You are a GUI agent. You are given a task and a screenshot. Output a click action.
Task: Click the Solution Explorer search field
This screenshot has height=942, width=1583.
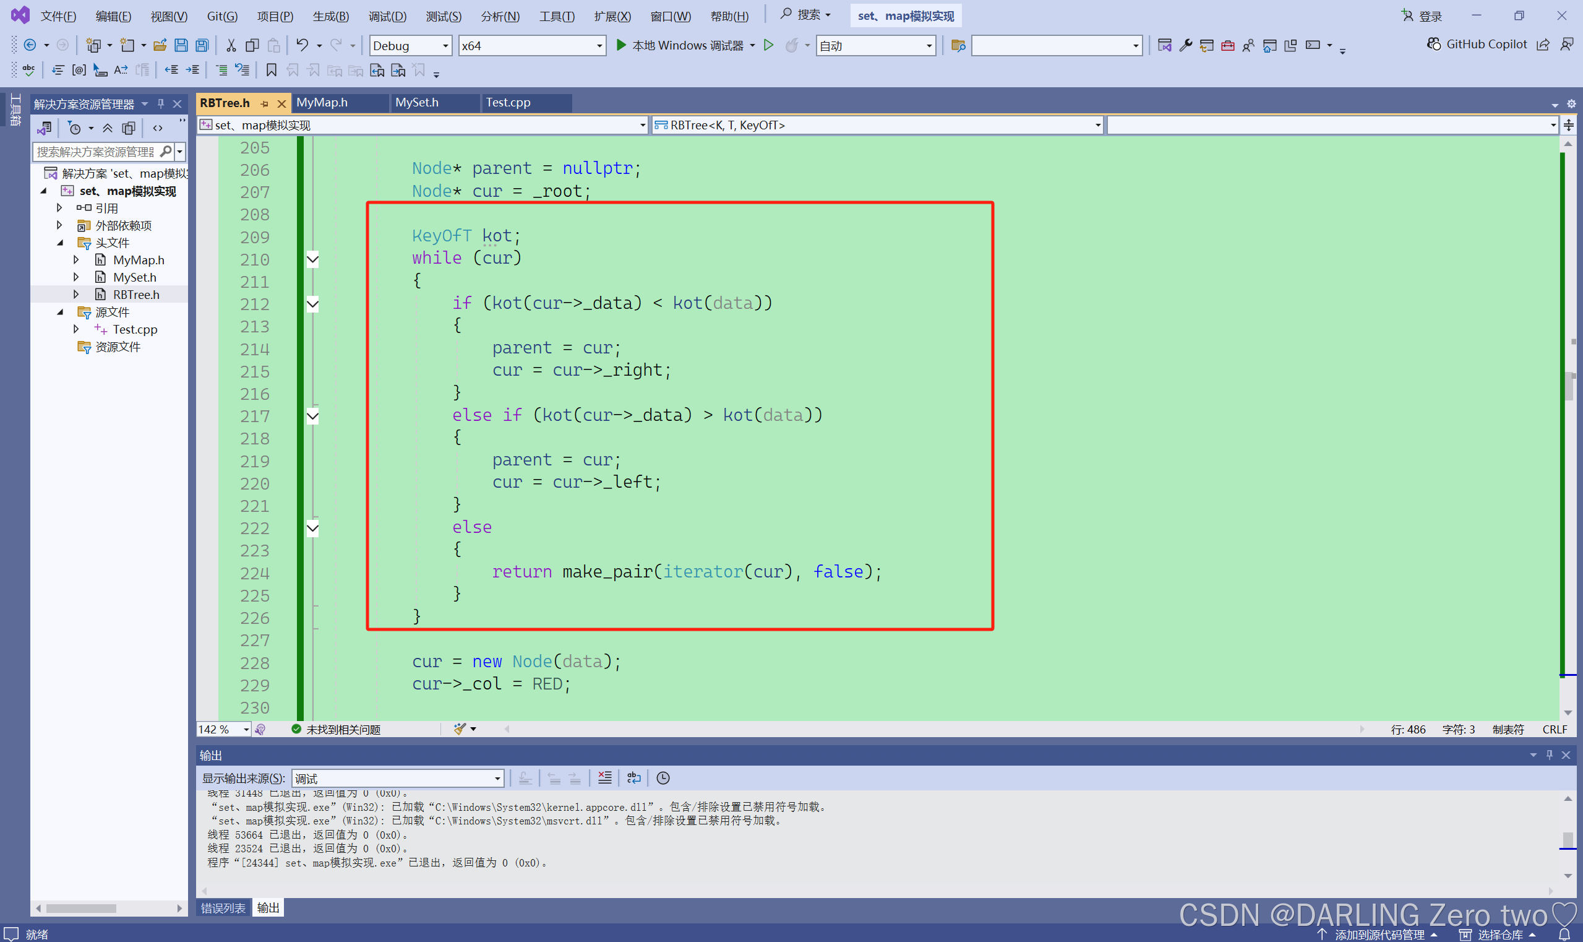(x=95, y=152)
